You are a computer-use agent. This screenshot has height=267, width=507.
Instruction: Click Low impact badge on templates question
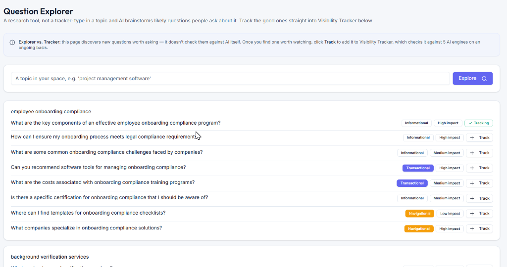[450, 214]
